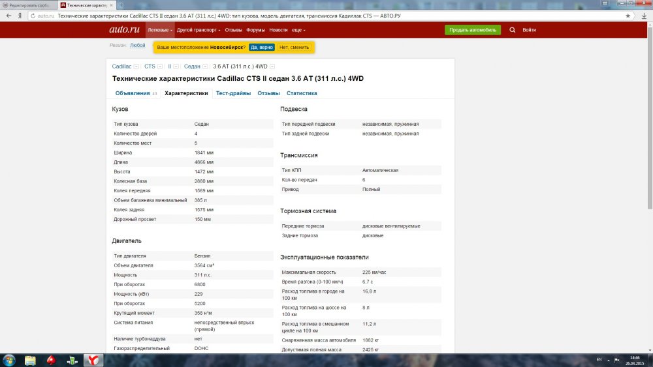Viewport: 653px width, 367px height.
Task: Click the auto.ru logo
Action: coord(123,30)
